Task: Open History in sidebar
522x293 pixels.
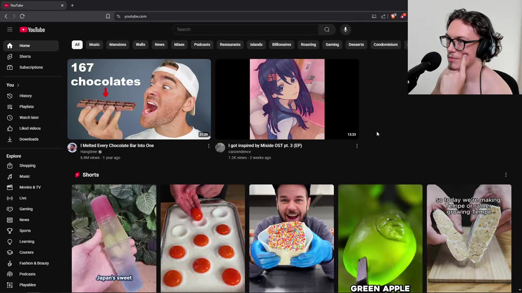Action: [x=31, y=96]
